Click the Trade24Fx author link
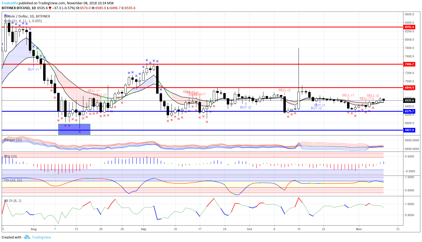The width and height of the screenshot is (422, 242). [10, 3]
